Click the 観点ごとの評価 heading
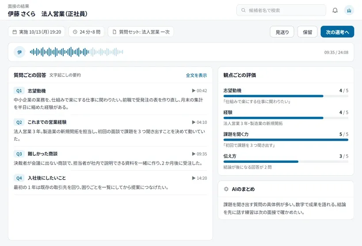The height and width of the screenshot is (246, 362). pyautogui.click(x=240, y=75)
